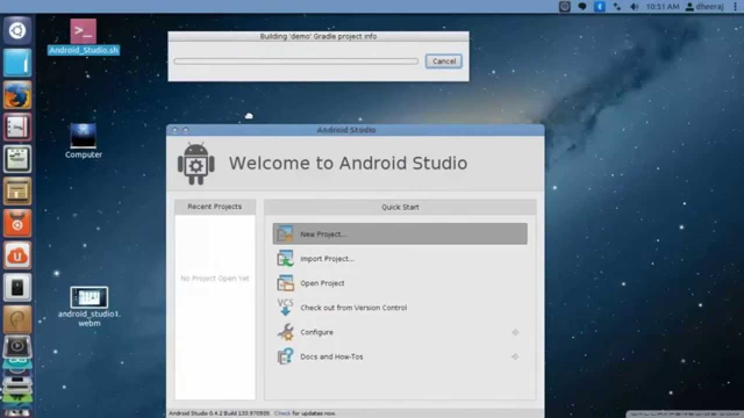Click the screen recorder tray indicator
744x418 pixels.
tap(564, 6)
